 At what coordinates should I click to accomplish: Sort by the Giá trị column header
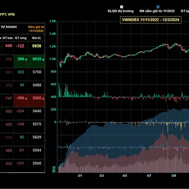click(x=37, y=38)
